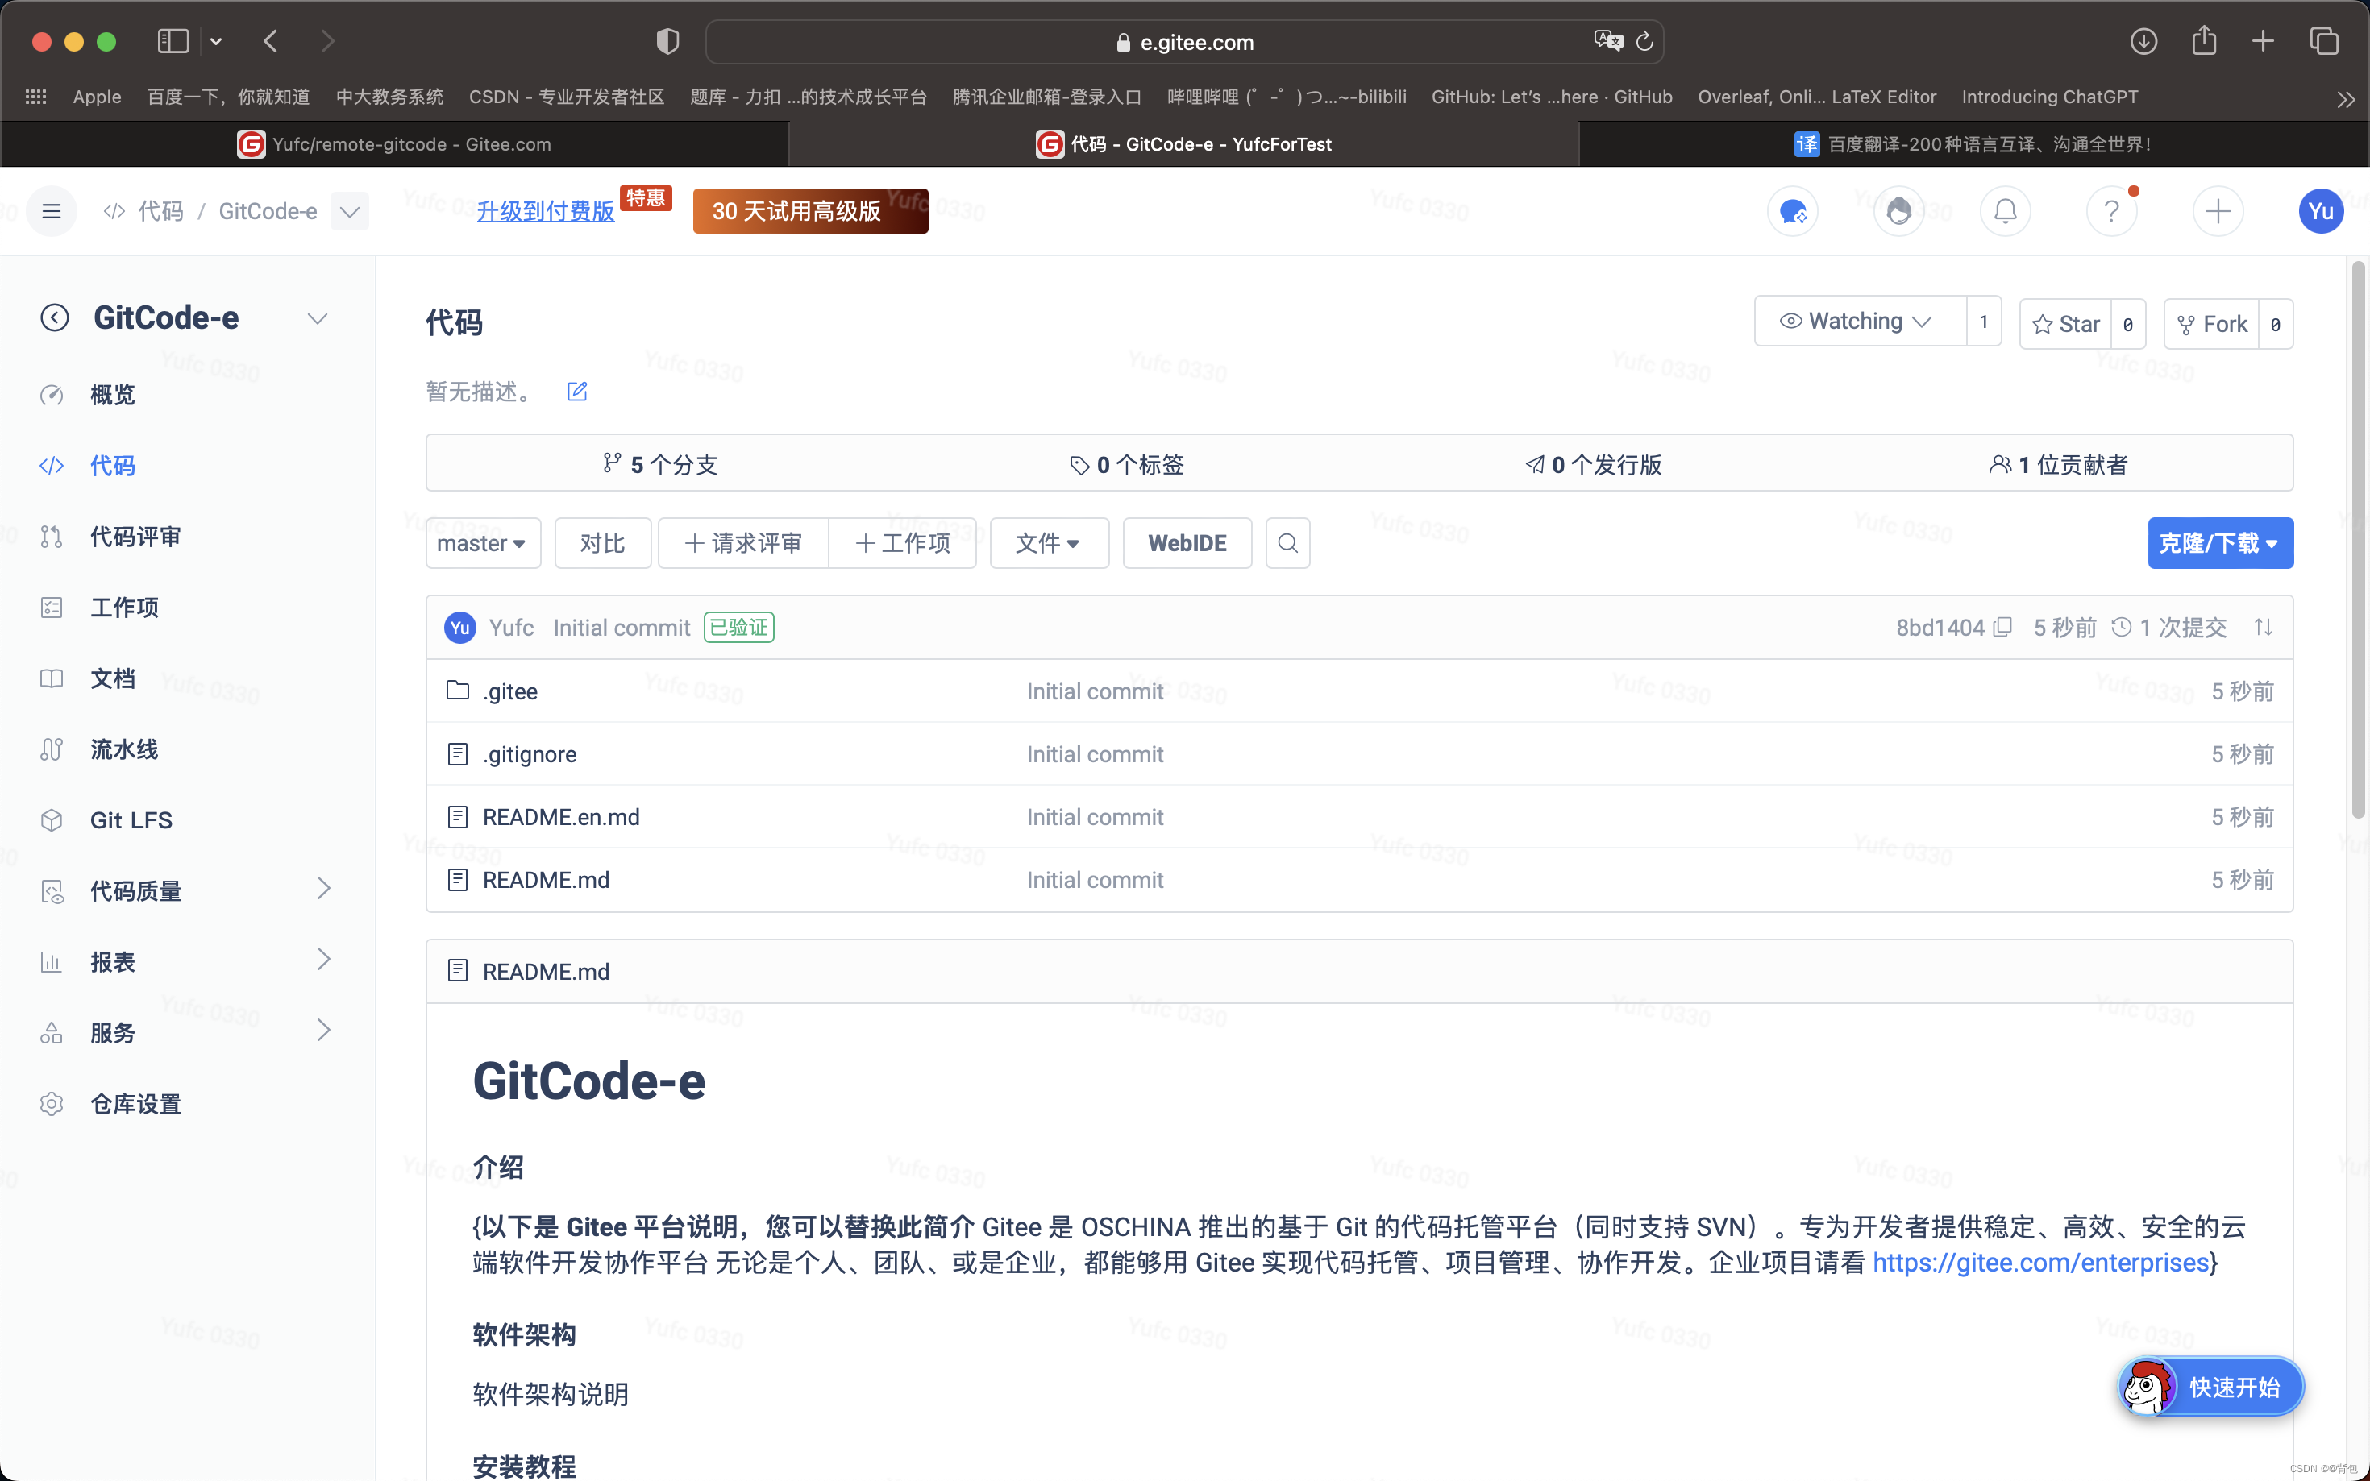Click the 代码评审 code review icon
The image size is (2370, 1481).
[51, 536]
